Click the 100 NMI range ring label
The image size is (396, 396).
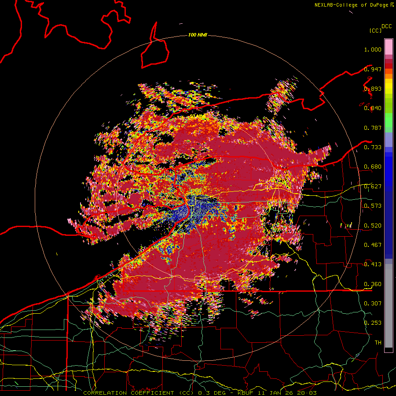click(198, 35)
